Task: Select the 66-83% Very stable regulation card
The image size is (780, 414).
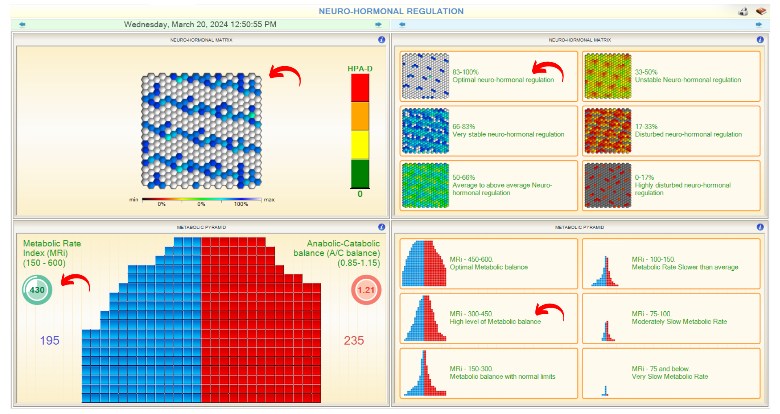Action: 488,131
